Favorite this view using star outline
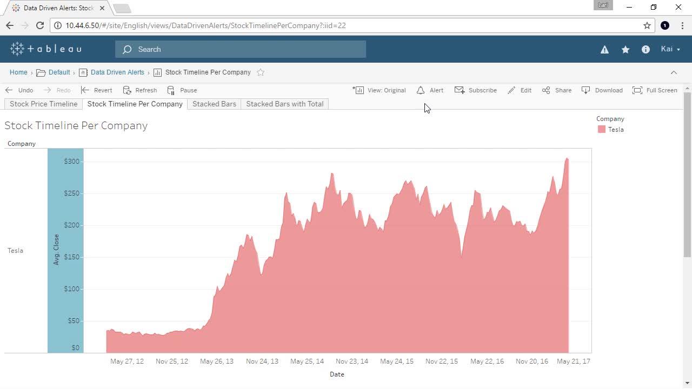This screenshot has height=389, width=692. 261,72
